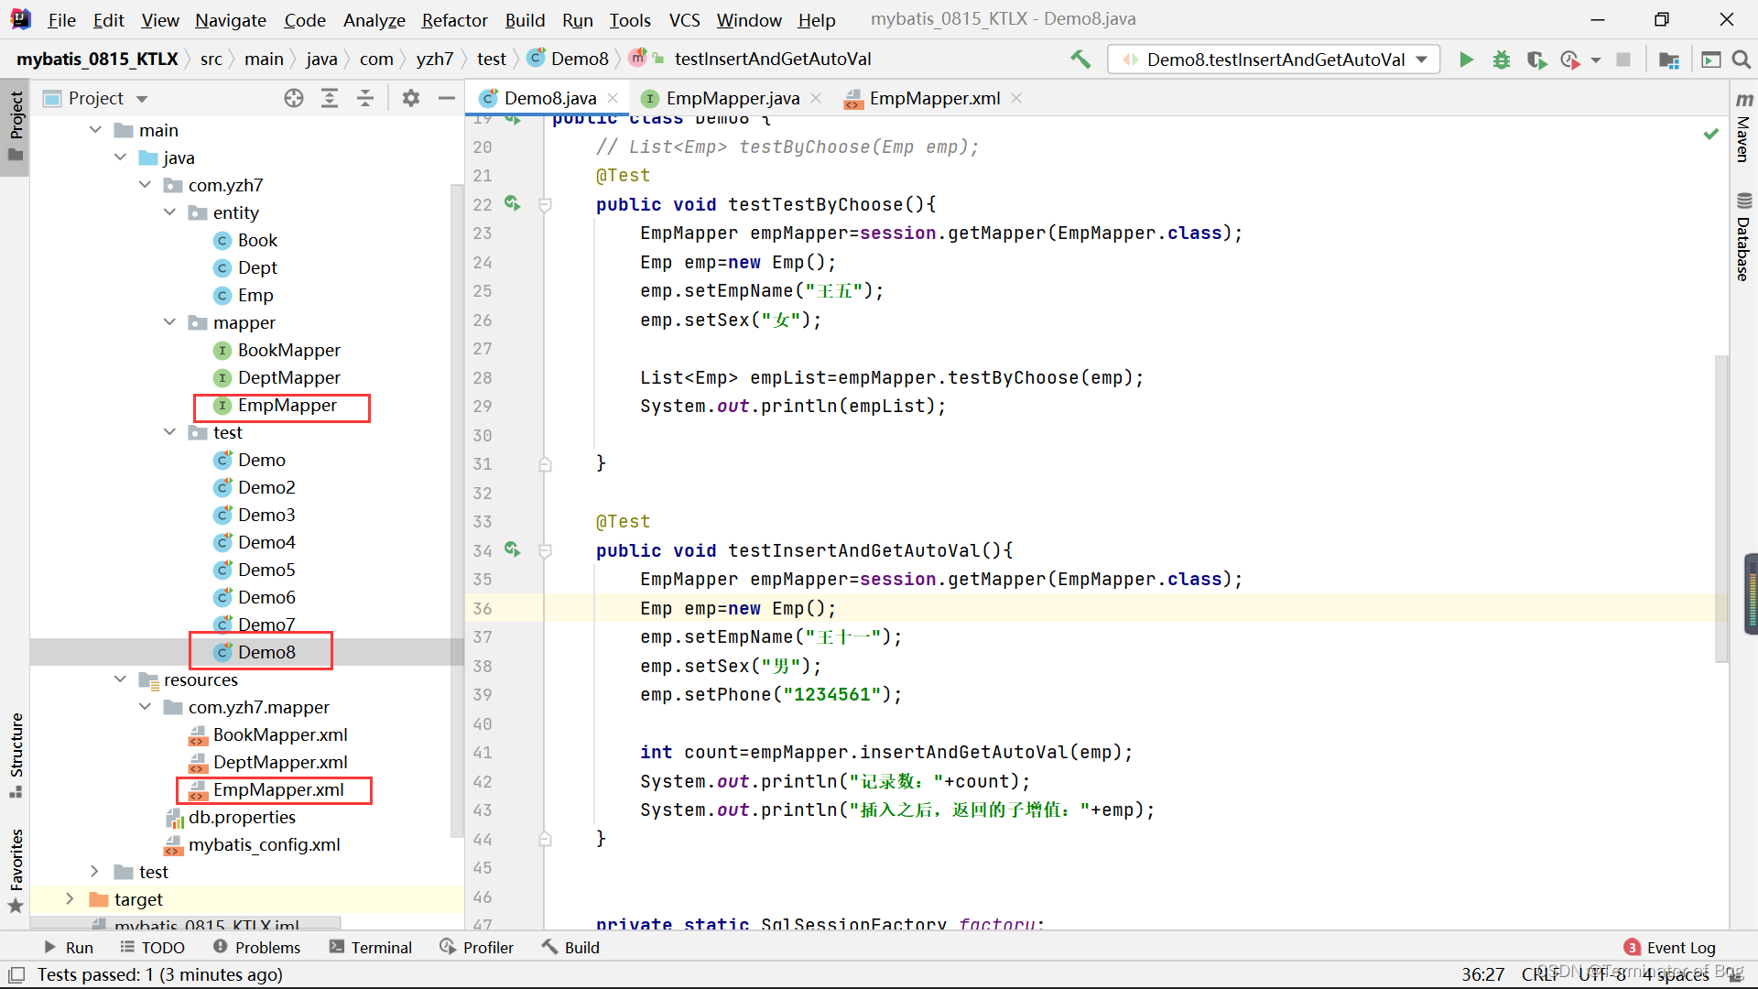Viewport: 1758px width, 989px height.
Task: Click Collapse All icon in Project panel
Action: click(x=365, y=98)
